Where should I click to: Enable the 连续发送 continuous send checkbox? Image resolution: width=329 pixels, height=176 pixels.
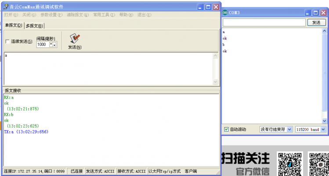(7, 42)
